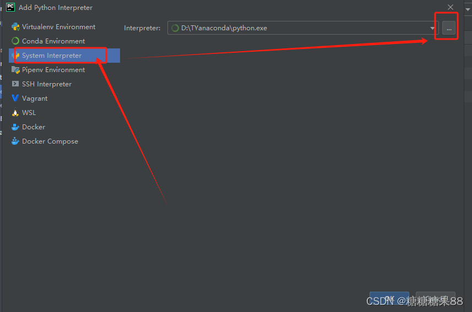The image size is (472, 312).
Task: Browse for interpreter with ellipsis button
Action: click(449, 28)
